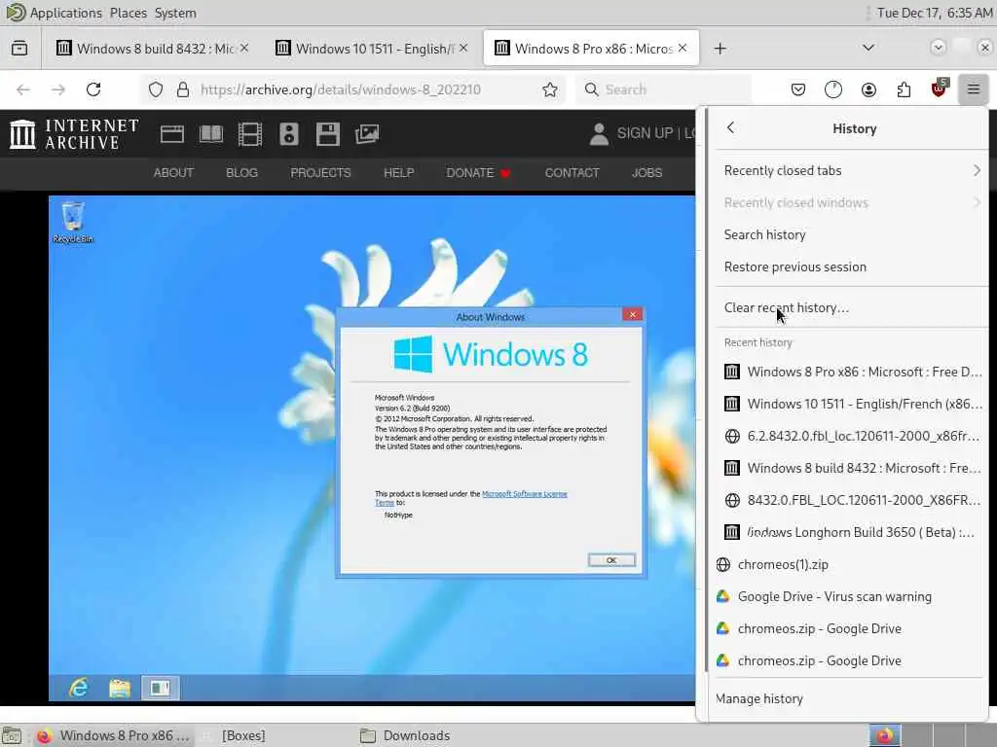The width and height of the screenshot is (997, 747).
Task: Choose Restore previous session
Action: pos(852,267)
